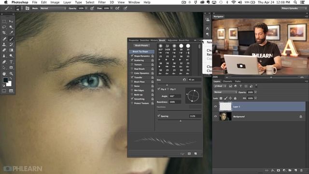Screen dimensions: 309x174
Task: Select the Rectangle shape tool
Action: click(x=11, y=68)
